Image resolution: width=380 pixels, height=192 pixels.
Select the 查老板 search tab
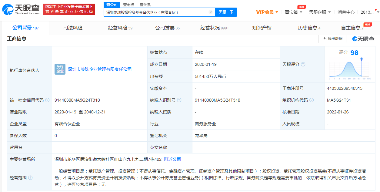pyautogui.click(x=128, y=5)
